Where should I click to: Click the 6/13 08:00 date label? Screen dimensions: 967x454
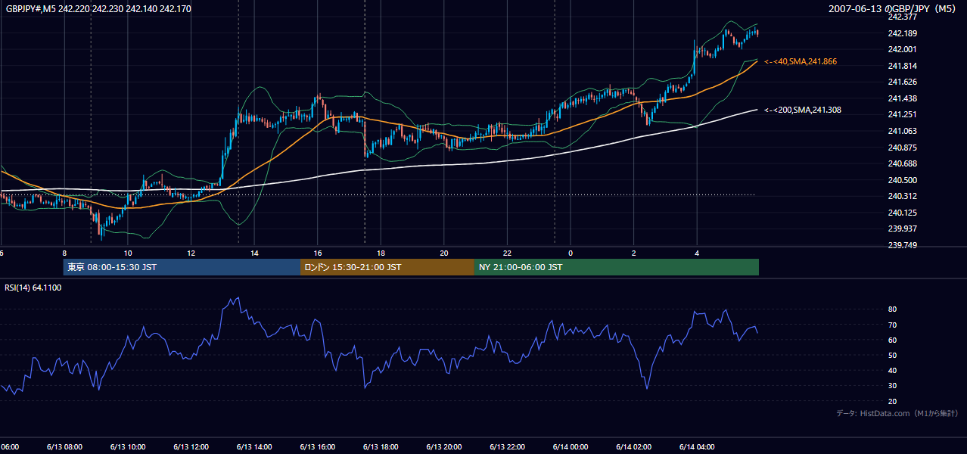64,447
